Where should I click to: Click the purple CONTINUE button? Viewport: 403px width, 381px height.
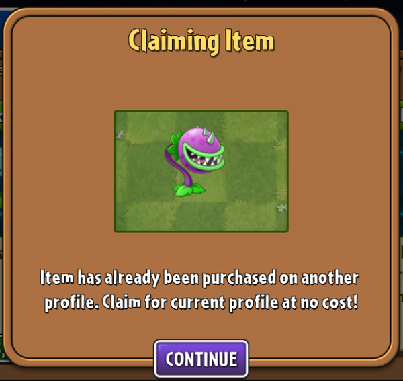tap(201, 359)
